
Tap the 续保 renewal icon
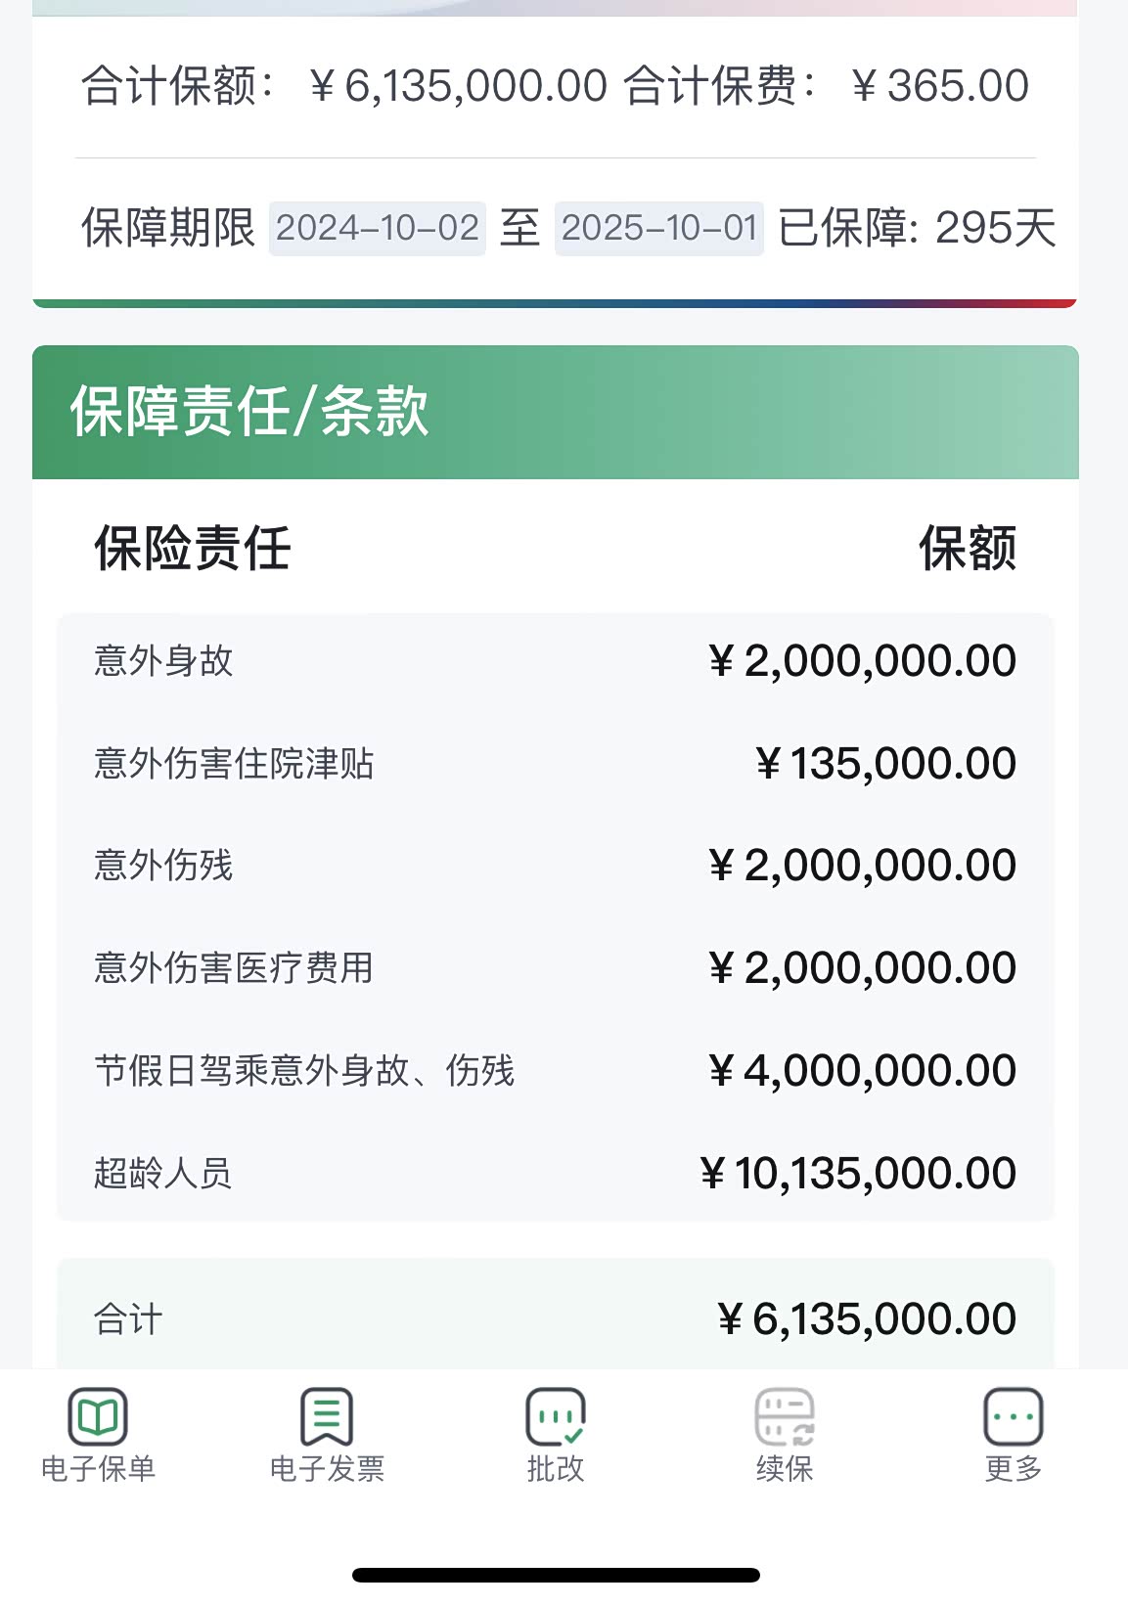pos(785,1416)
